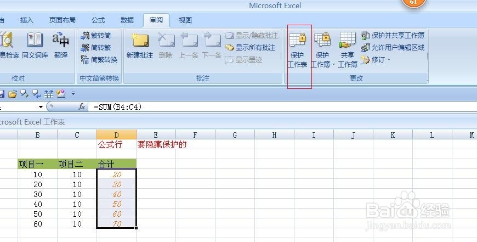Image resolution: width=477 pixels, height=242 pixels.
Task: Click 显示墨迹 show ink option
Action: [244, 60]
